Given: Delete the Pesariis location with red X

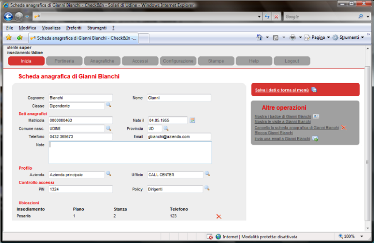Looking at the screenshot, I should pyautogui.click(x=219, y=216).
